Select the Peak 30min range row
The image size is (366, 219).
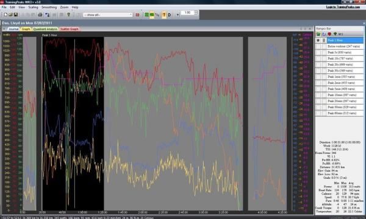[x=345, y=107]
